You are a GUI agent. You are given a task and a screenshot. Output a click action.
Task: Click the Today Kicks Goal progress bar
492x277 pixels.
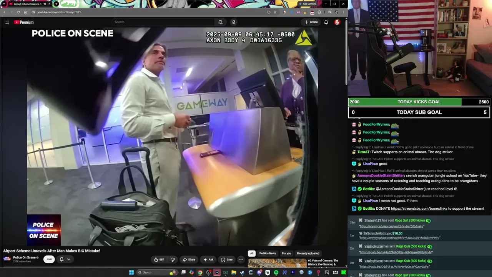tap(419, 102)
